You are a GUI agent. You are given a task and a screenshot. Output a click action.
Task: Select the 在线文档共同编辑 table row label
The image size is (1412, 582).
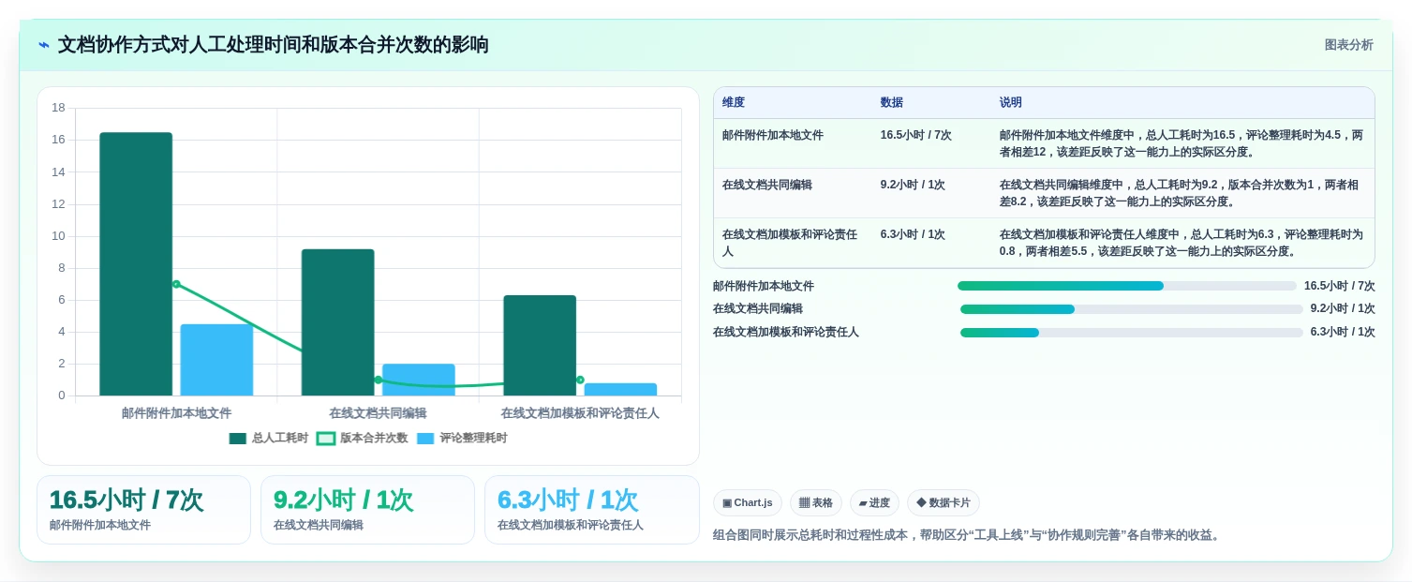click(x=767, y=185)
